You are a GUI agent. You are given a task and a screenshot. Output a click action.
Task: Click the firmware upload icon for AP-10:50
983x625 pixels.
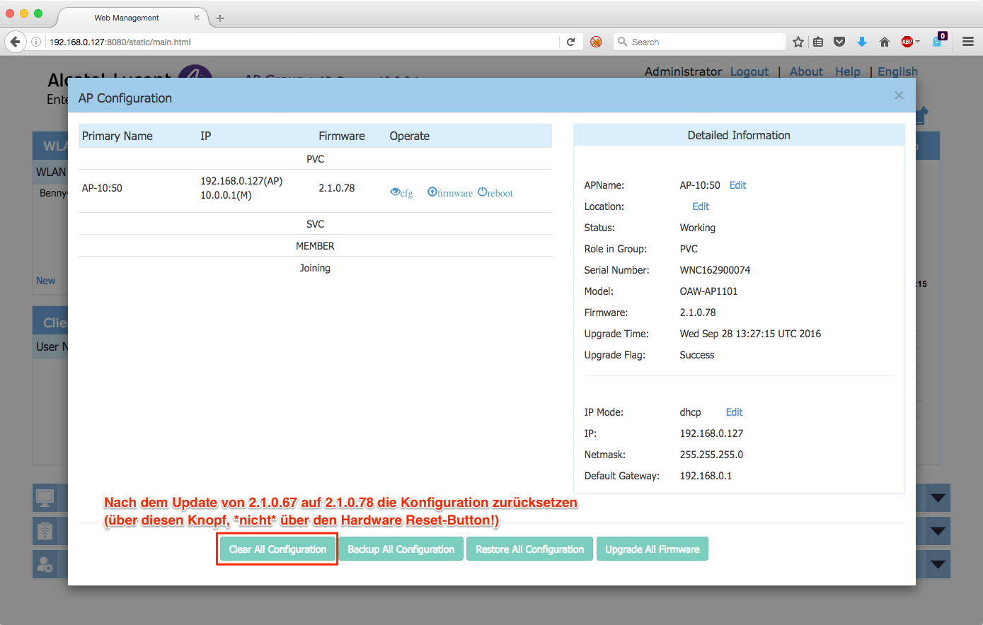coord(432,192)
